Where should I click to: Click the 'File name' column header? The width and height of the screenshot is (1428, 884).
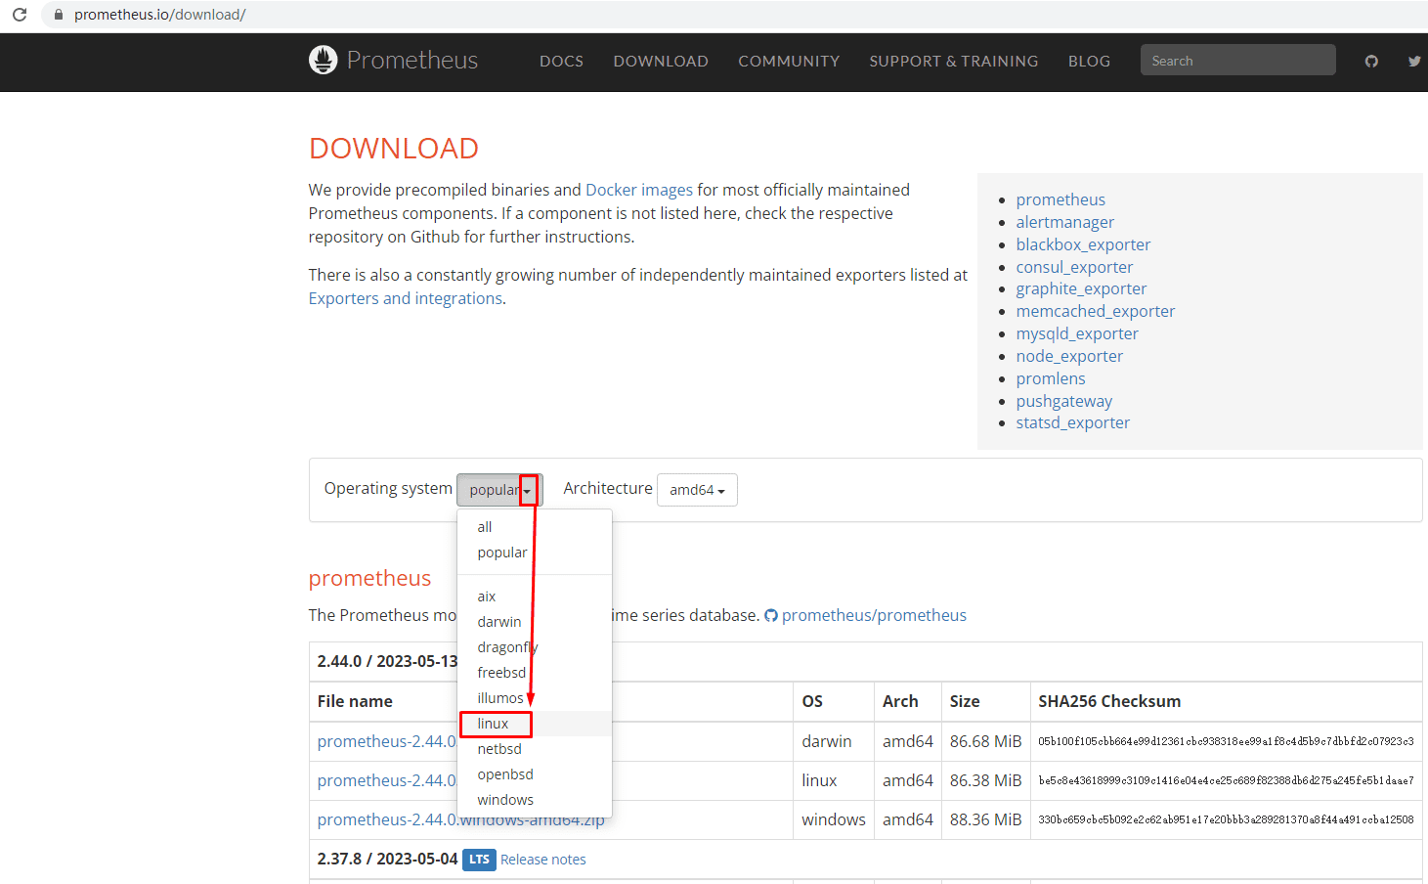tap(355, 701)
